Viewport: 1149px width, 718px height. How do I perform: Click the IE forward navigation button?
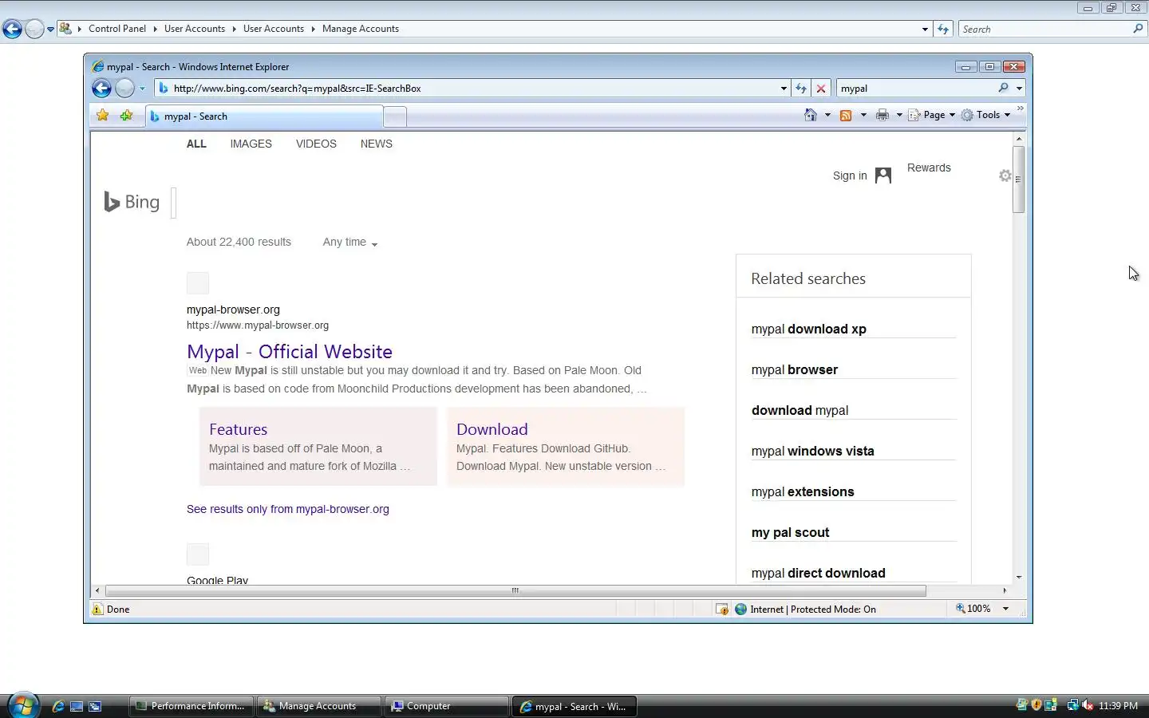click(x=125, y=89)
